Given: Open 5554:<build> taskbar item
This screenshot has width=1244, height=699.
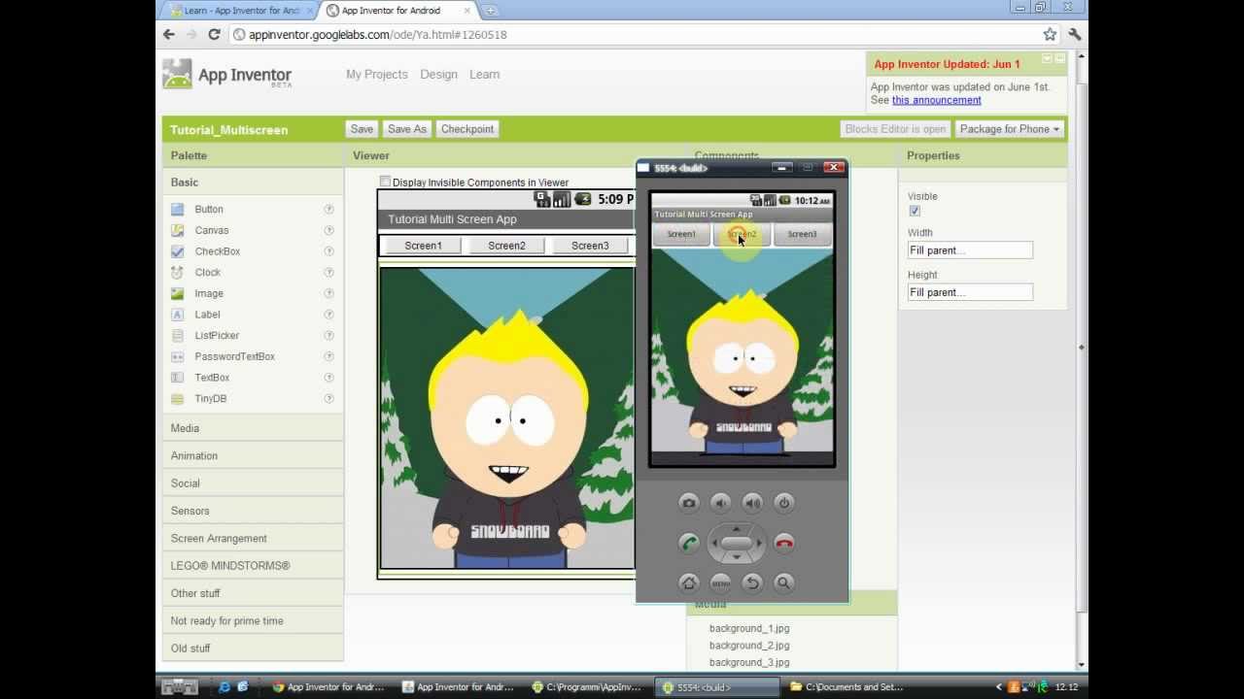Looking at the screenshot, I should (x=717, y=687).
